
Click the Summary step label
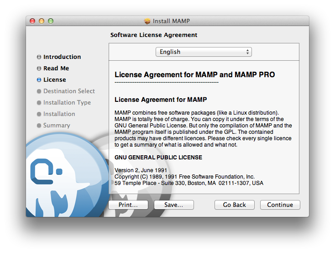tap(57, 125)
